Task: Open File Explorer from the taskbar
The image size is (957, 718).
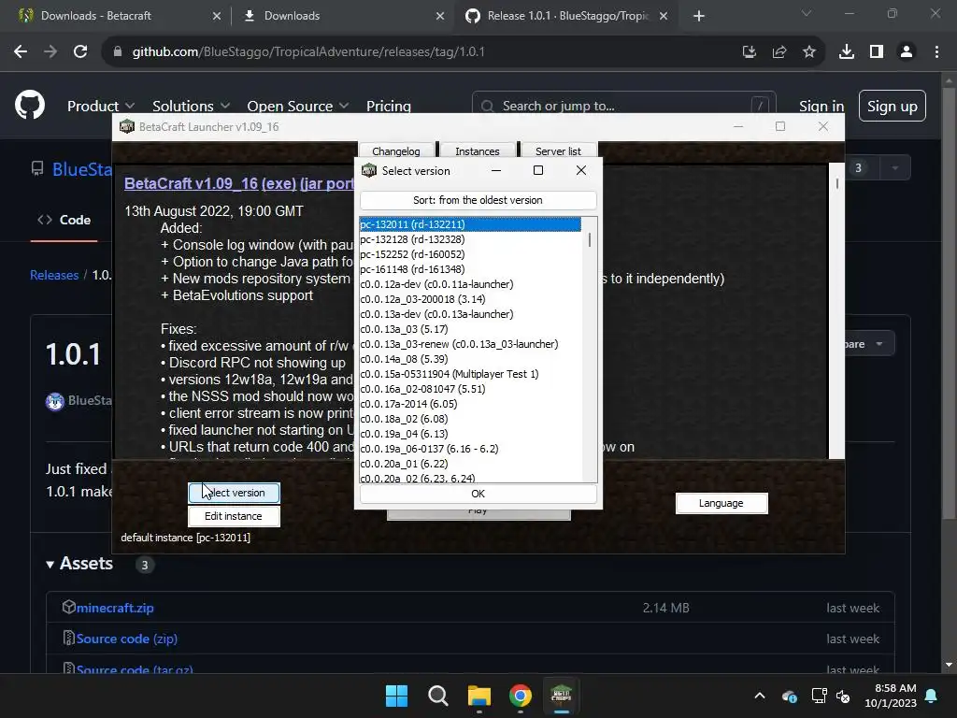Action: (479, 696)
